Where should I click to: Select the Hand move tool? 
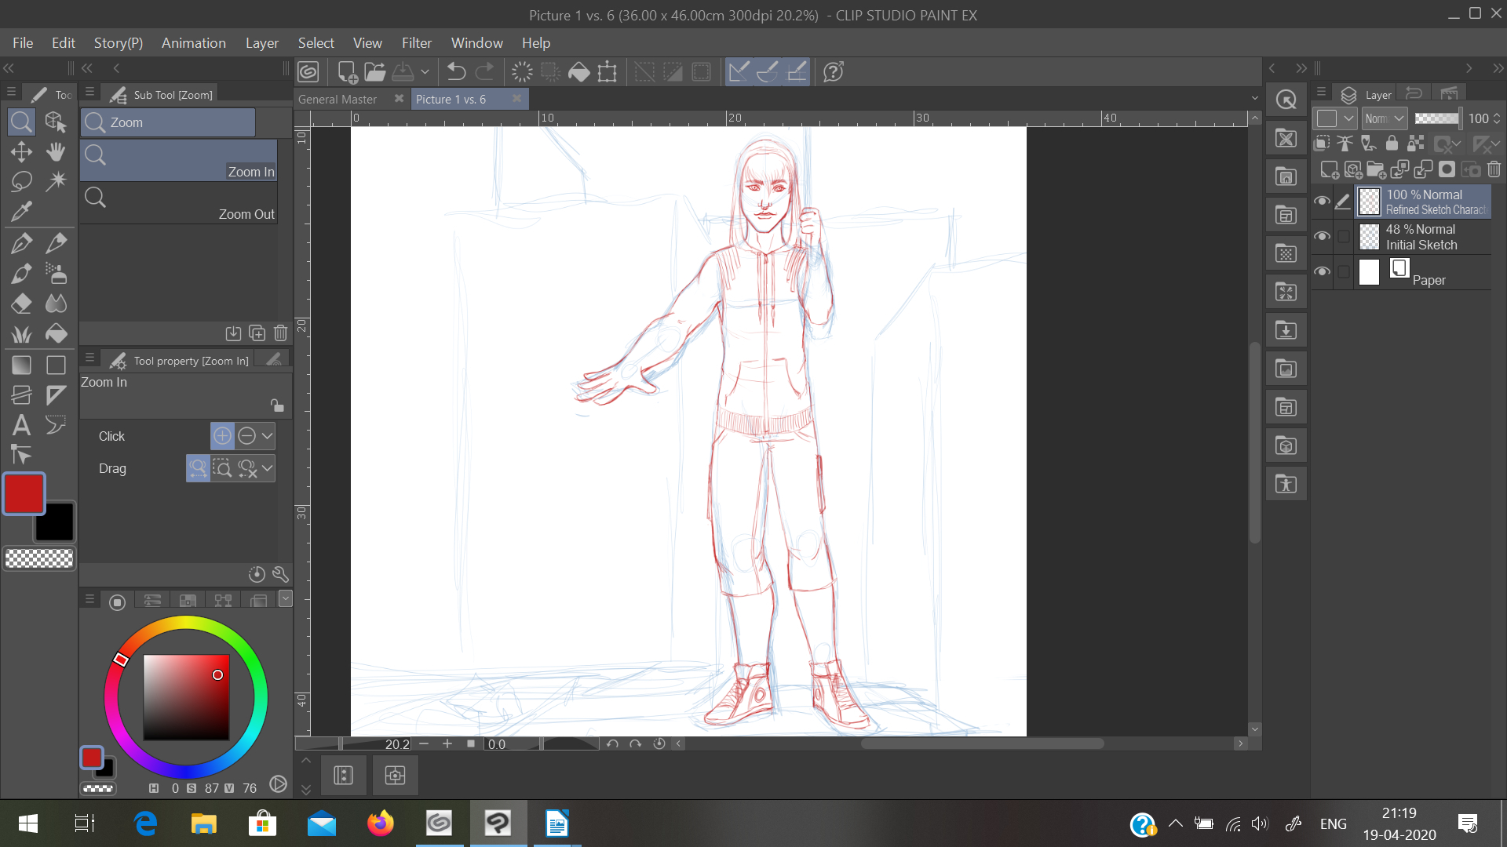point(56,151)
